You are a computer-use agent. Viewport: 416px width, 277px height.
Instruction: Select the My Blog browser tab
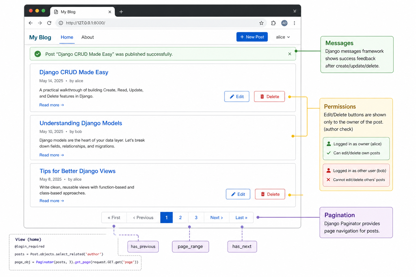(x=83, y=12)
